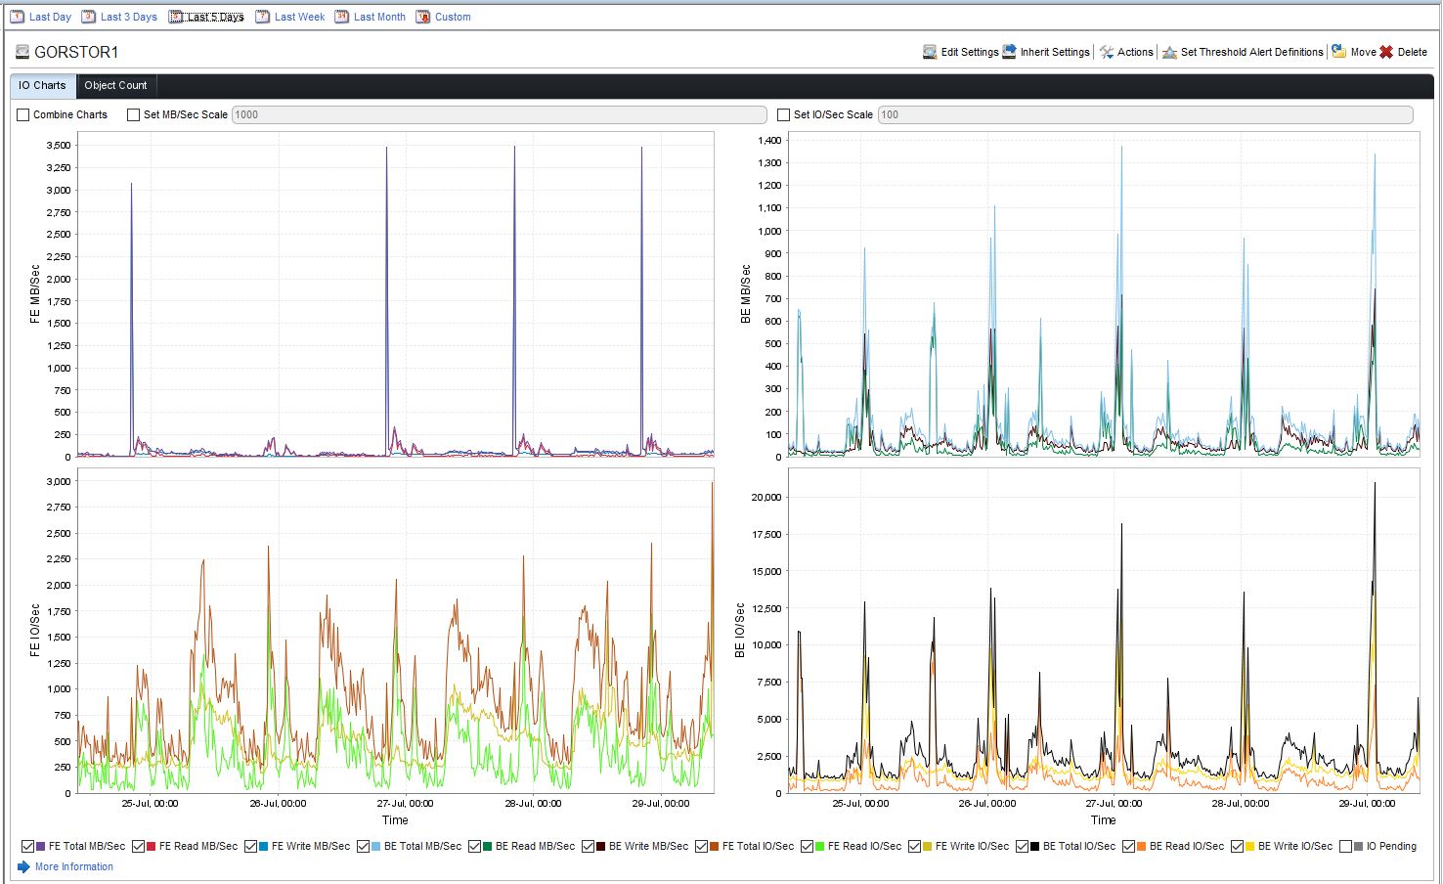Check the Set IO/Sec Scale box

(784, 114)
